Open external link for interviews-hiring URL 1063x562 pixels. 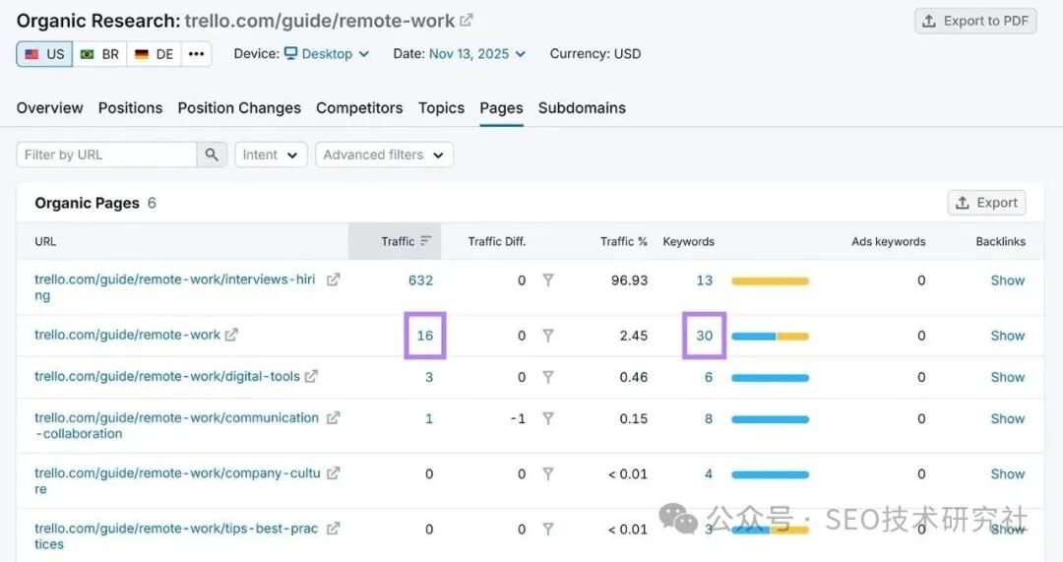click(x=333, y=280)
